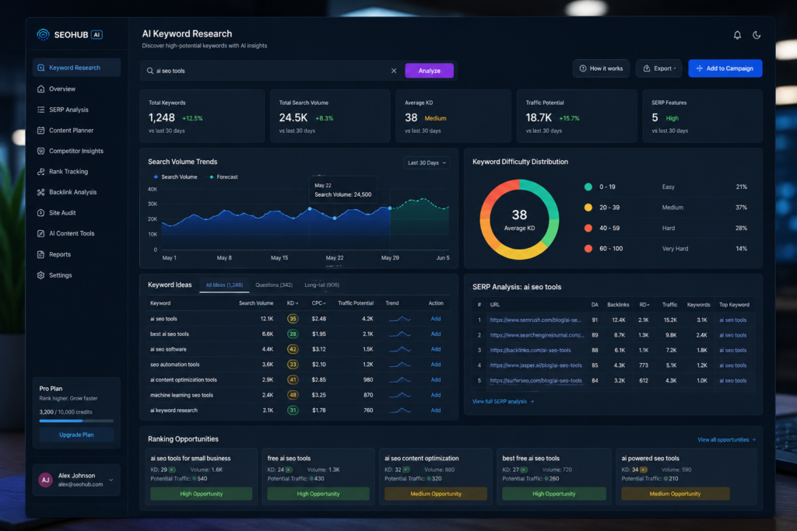Open the semrush.com SERP URL

(x=535, y=320)
